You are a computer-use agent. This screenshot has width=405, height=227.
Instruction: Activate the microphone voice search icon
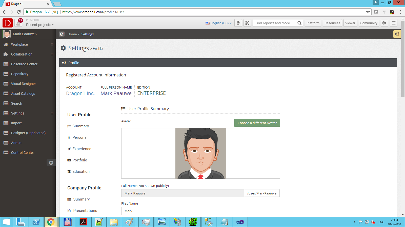pos(238,23)
